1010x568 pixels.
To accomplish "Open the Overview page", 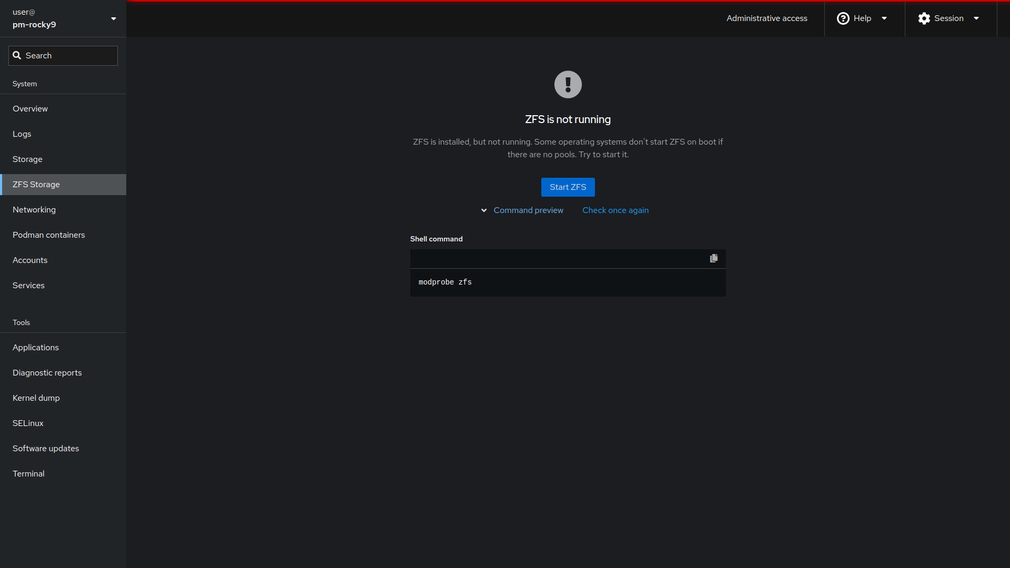I will (63, 109).
